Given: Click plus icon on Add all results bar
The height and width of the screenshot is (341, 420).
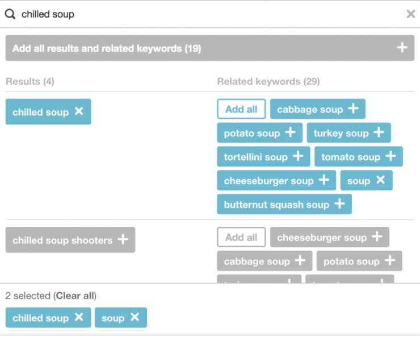Looking at the screenshot, I should coord(402,48).
